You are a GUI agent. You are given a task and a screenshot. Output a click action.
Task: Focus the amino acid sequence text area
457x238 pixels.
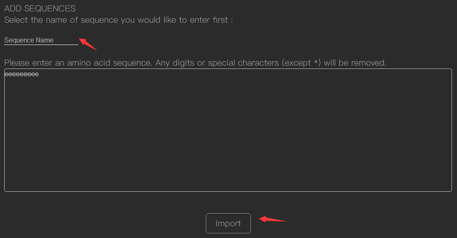click(x=228, y=130)
